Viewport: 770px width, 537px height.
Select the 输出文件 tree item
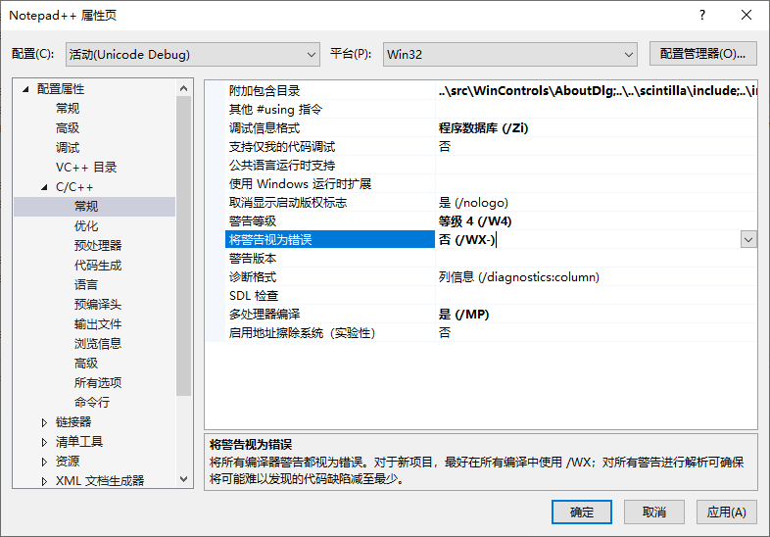coord(98,324)
